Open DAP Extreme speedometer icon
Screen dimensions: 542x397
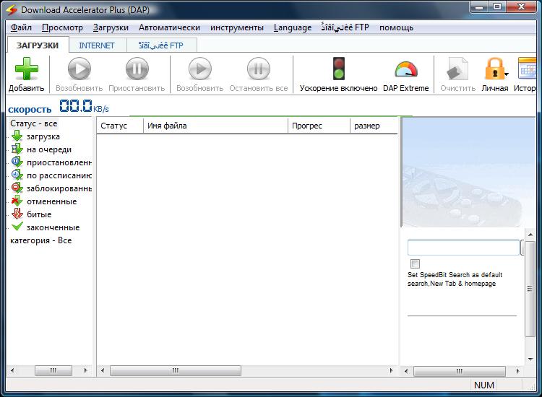pos(405,70)
